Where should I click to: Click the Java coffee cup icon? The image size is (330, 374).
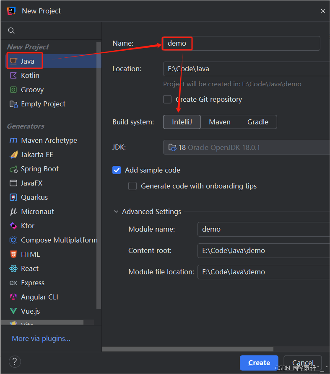[13, 61]
